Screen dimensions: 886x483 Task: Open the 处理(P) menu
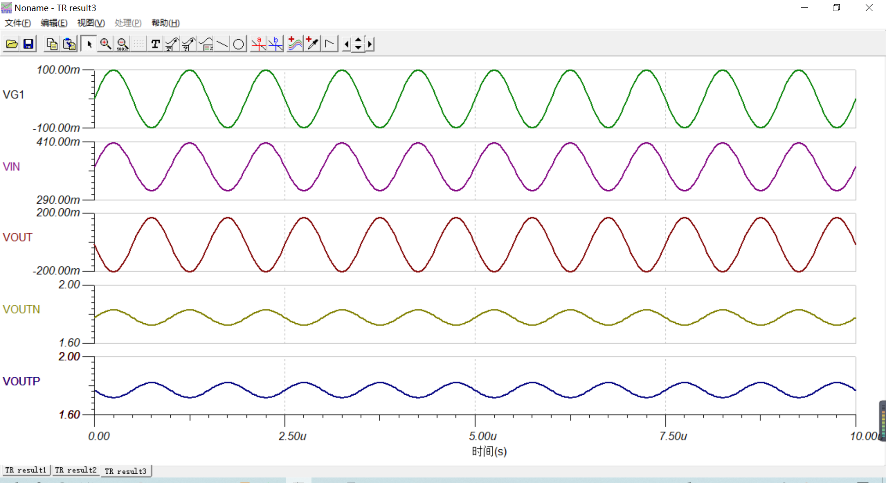coord(128,23)
